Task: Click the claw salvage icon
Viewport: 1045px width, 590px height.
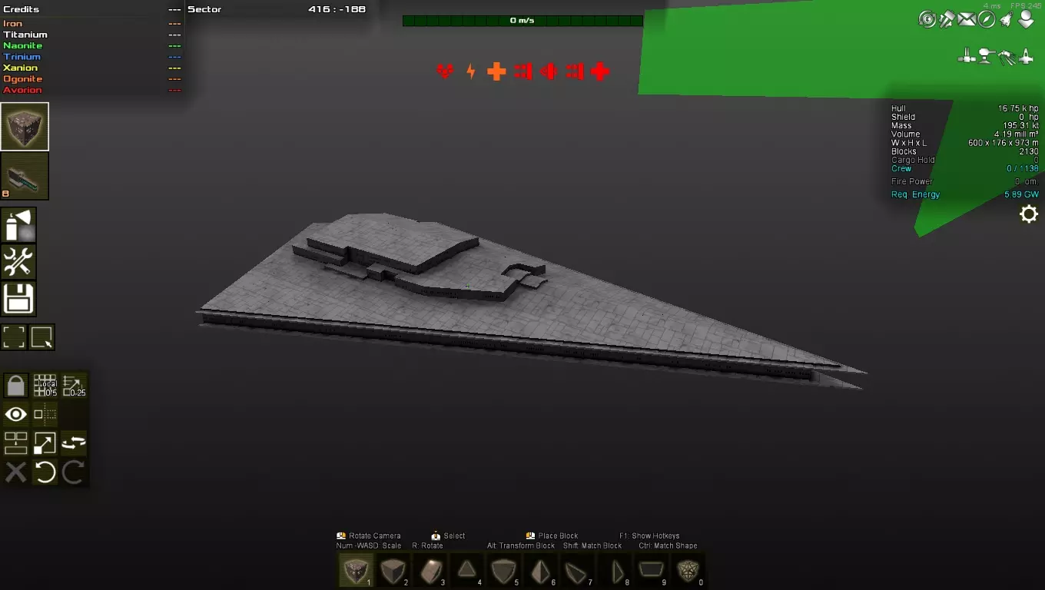Action: pos(1007,56)
